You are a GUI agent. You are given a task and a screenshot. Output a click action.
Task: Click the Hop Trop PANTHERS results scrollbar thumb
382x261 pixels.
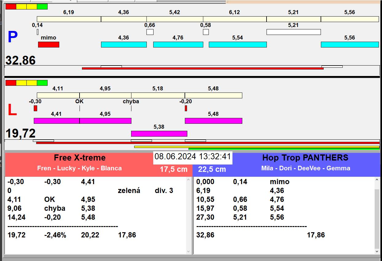tap(377, 219)
